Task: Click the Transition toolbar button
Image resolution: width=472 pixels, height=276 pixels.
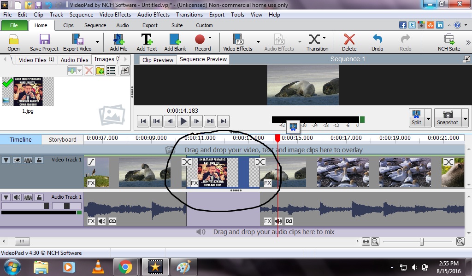Action: (317, 43)
